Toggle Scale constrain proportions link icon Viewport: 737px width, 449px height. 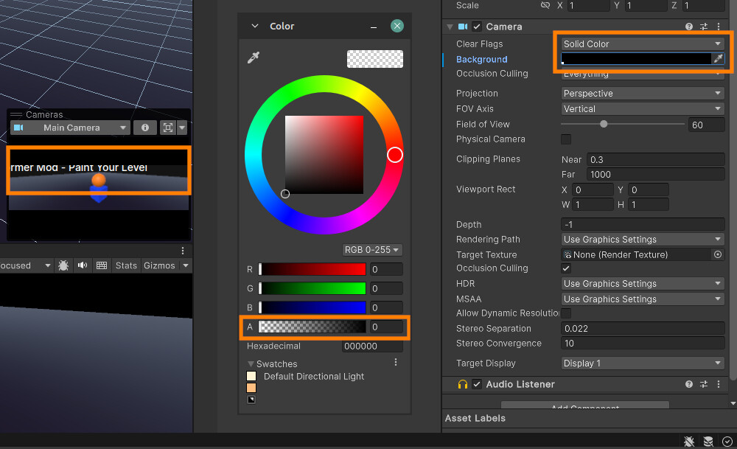[545, 5]
